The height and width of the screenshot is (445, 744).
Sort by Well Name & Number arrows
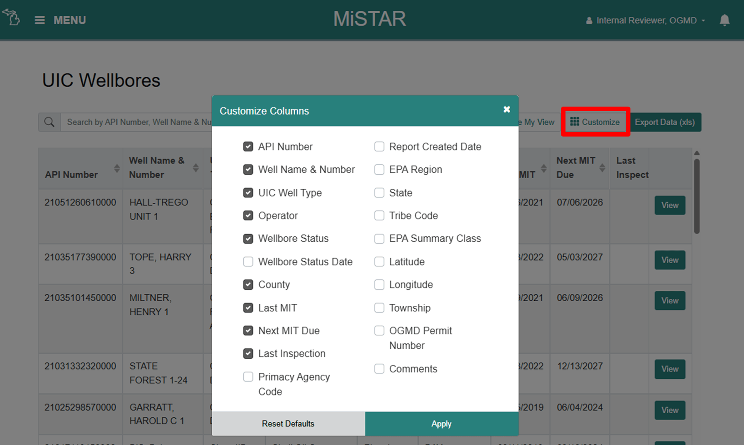(196, 168)
